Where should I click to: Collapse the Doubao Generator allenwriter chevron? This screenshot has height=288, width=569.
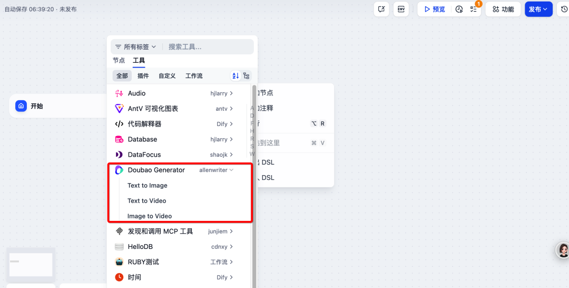(231, 170)
